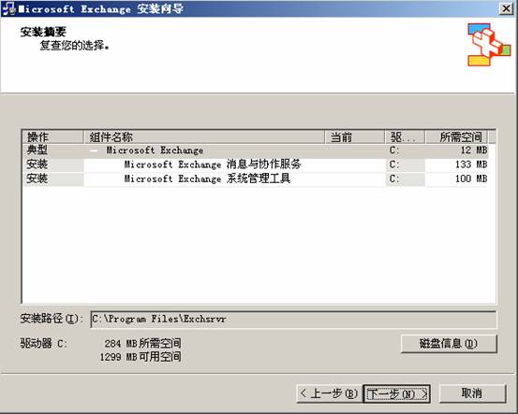Viewport: 518px width, 414px height.
Task: Click the 284 MB 所需空间 text
Action: pyautogui.click(x=142, y=344)
